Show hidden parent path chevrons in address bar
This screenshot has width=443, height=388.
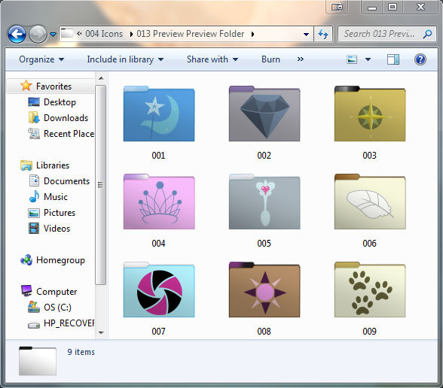click(x=79, y=34)
